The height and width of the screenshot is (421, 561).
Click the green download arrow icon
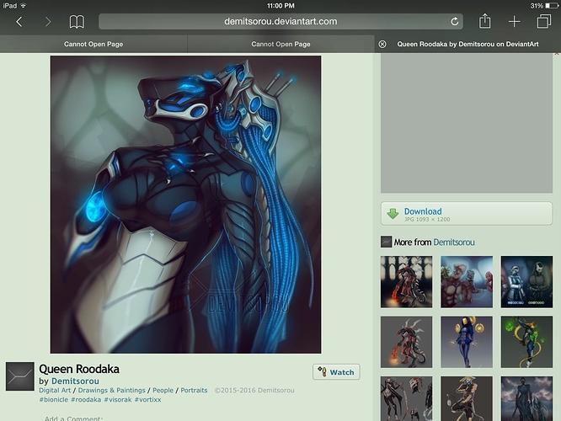click(x=393, y=214)
